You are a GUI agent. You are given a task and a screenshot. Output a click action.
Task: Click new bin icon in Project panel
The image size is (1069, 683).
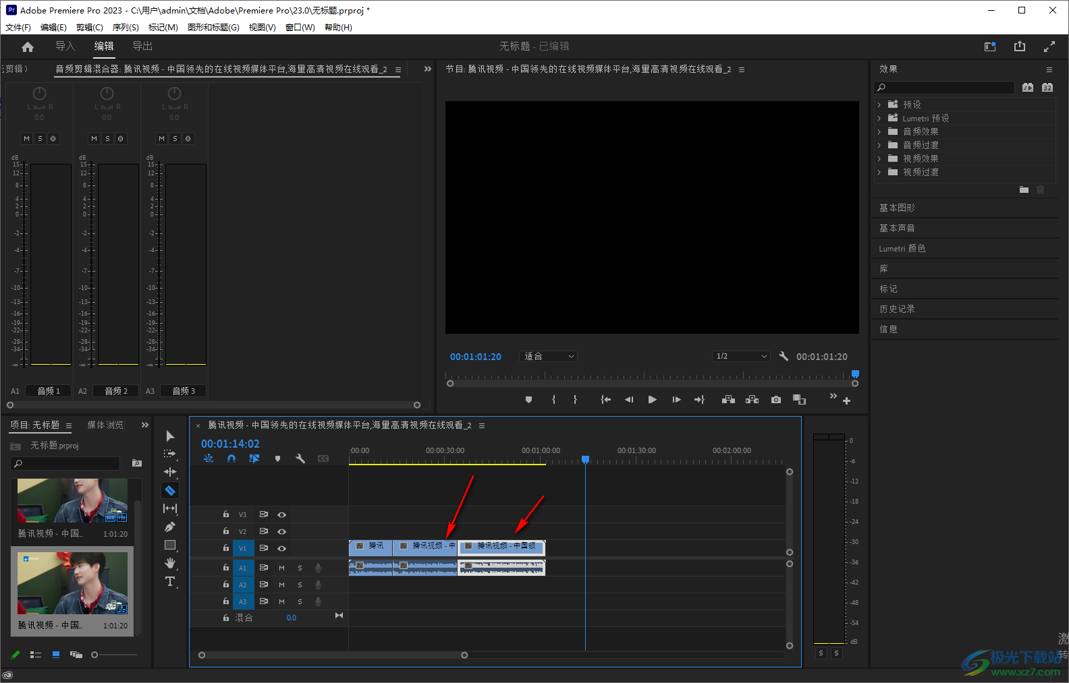click(137, 463)
